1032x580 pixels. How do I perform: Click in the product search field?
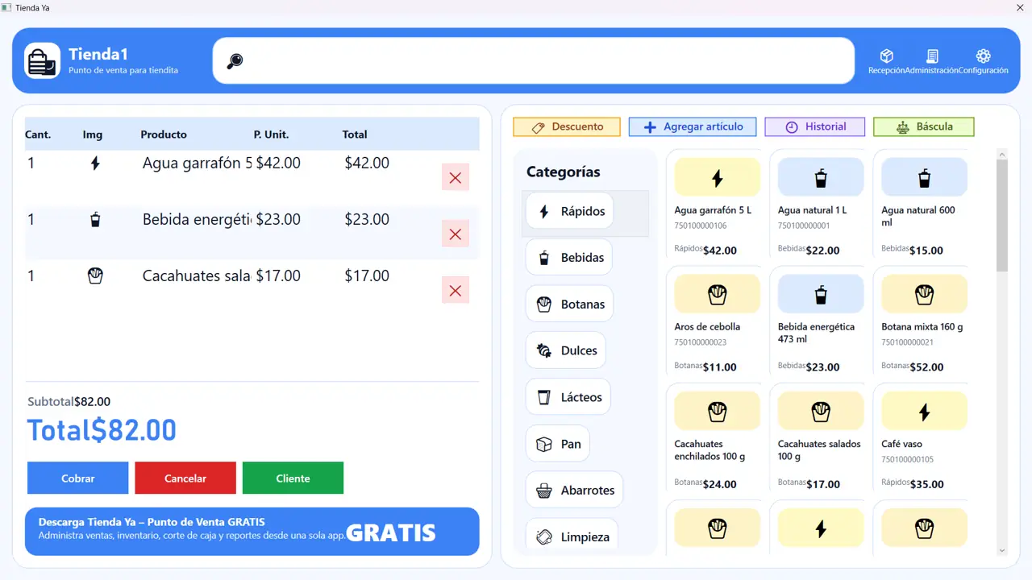pos(534,60)
